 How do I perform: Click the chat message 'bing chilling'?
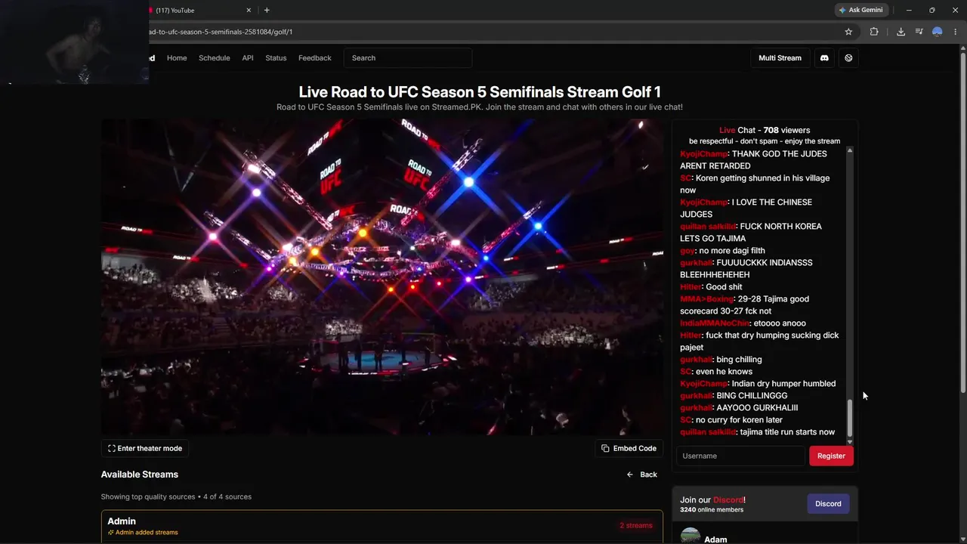(739, 360)
